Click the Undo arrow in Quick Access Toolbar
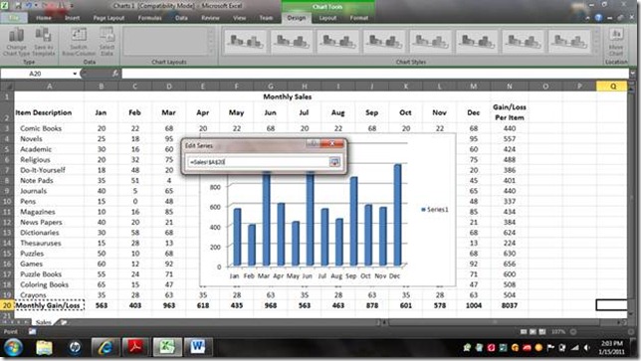 click(x=29, y=6)
